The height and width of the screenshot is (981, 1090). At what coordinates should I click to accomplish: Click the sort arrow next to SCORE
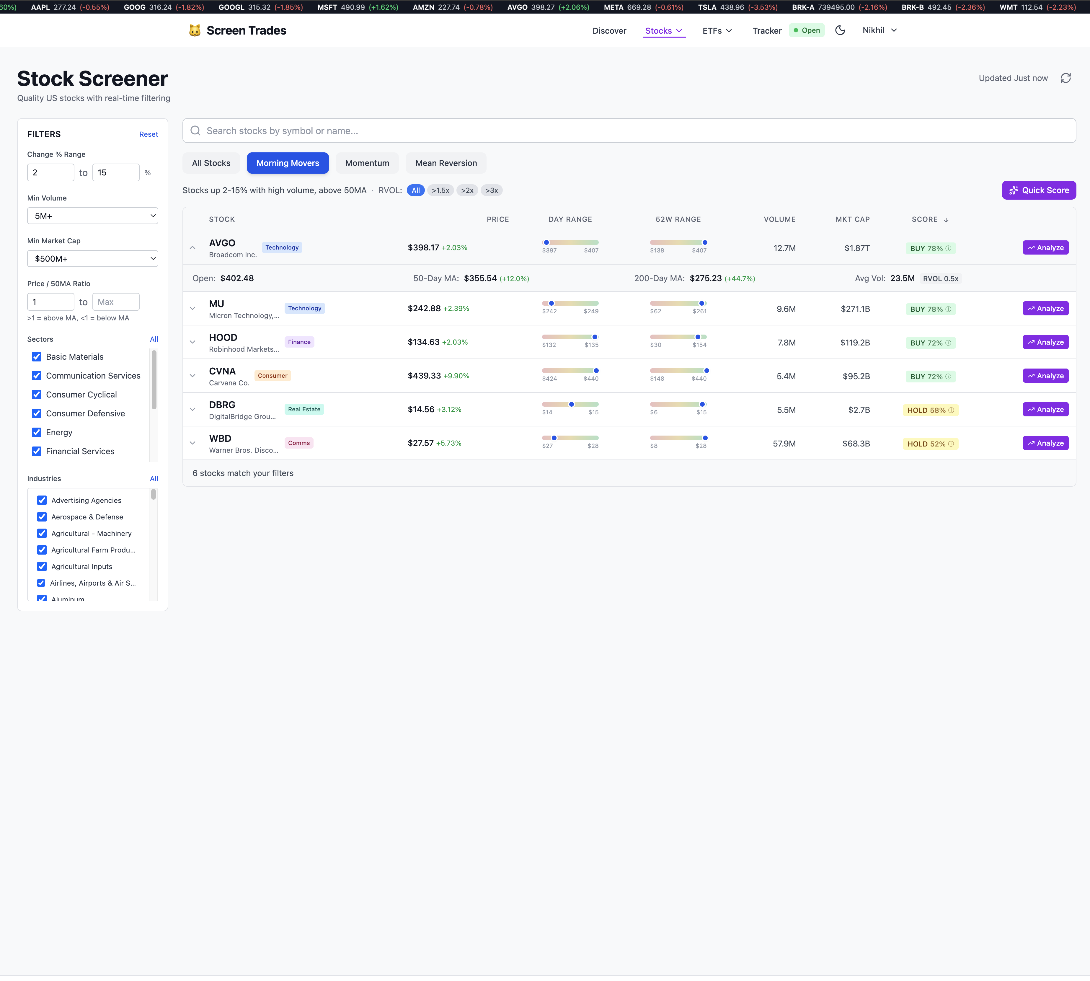tap(946, 220)
